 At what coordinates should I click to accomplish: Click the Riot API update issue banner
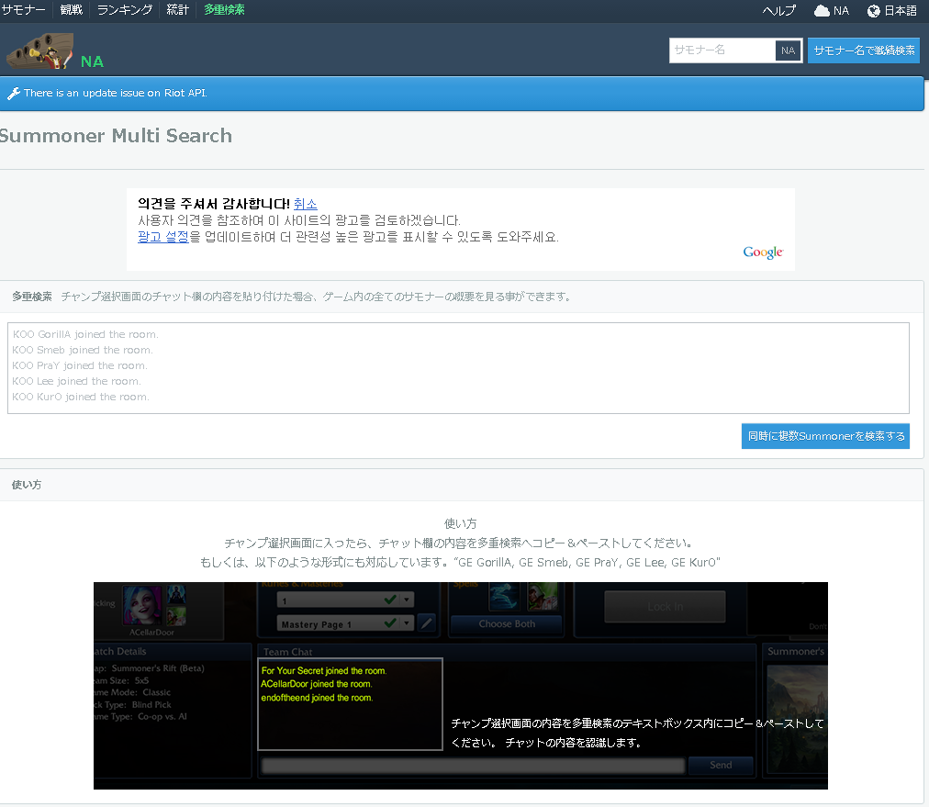pos(462,93)
